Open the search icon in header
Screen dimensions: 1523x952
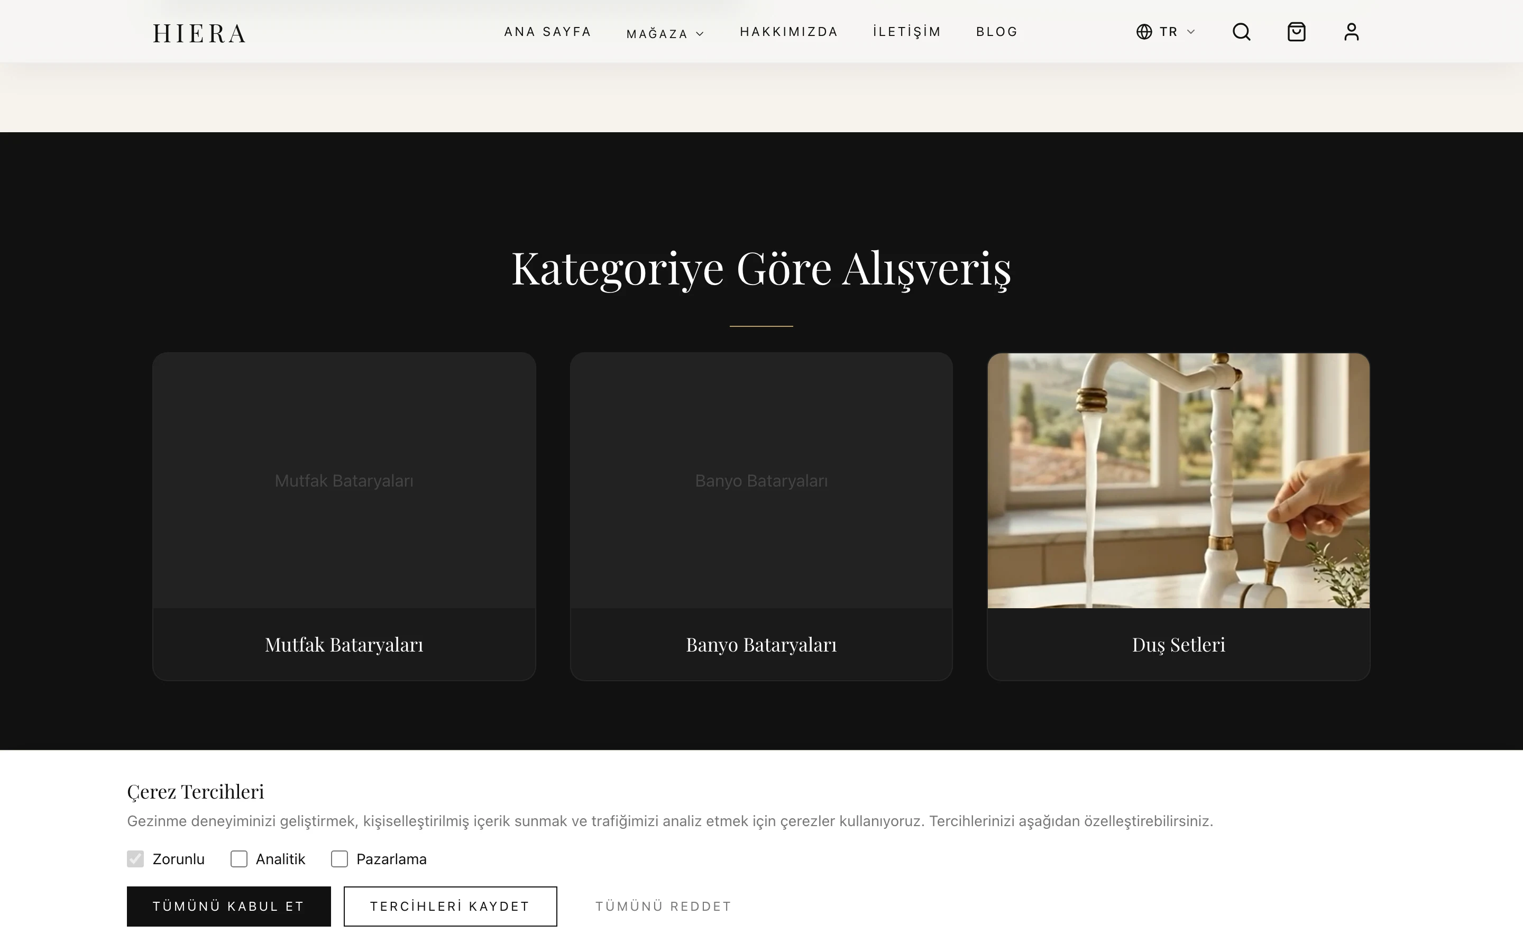pyautogui.click(x=1241, y=32)
